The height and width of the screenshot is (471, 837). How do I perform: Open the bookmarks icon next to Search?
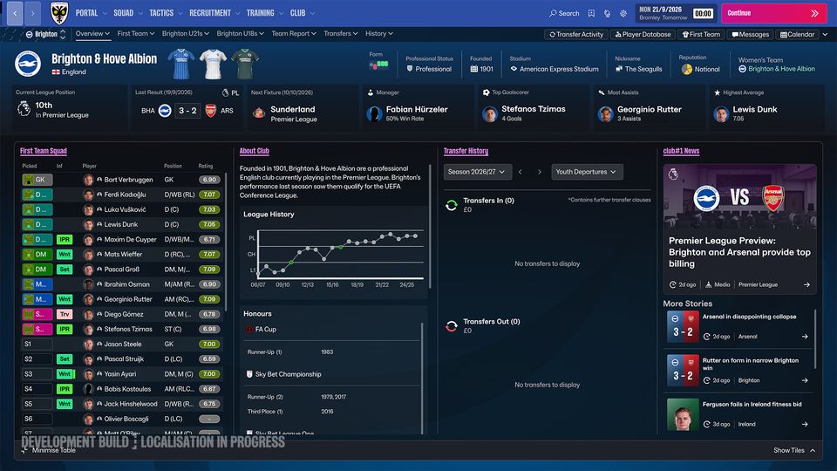click(591, 13)
